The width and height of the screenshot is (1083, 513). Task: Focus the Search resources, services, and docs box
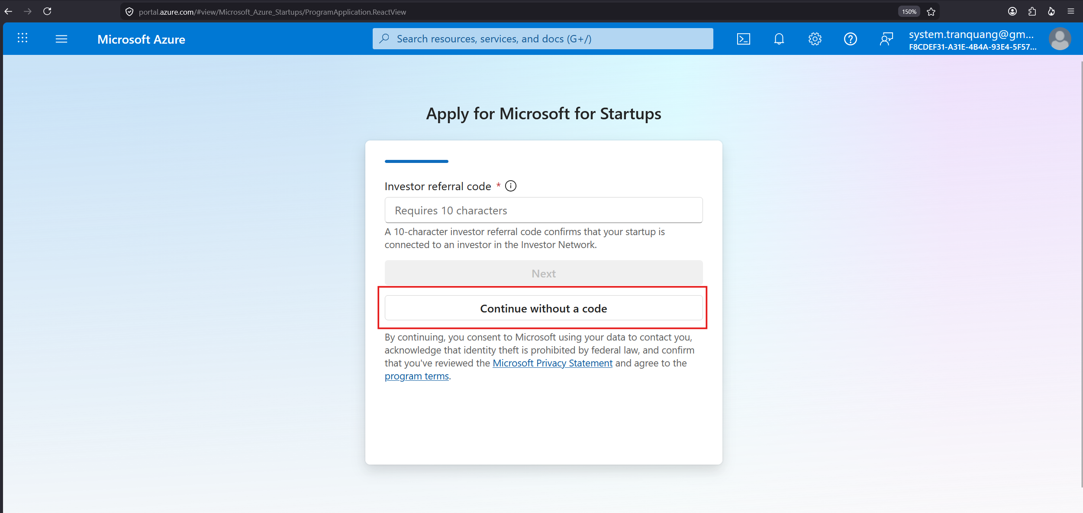pyautogui.click(x=543, y=39)
